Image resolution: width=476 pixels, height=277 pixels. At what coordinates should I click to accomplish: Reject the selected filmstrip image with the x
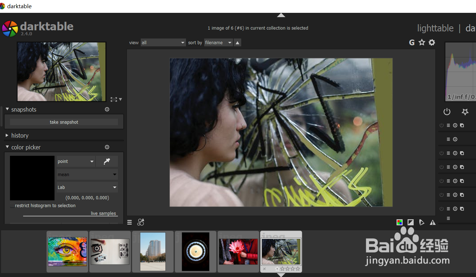click(264, 269)
